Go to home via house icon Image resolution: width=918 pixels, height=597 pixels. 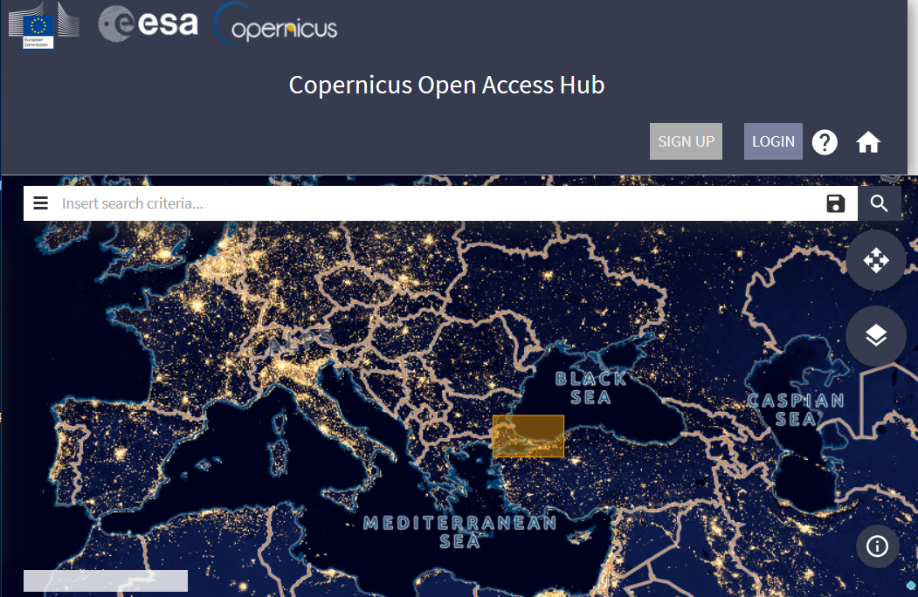pyautogui.click(x=868, y=142)
